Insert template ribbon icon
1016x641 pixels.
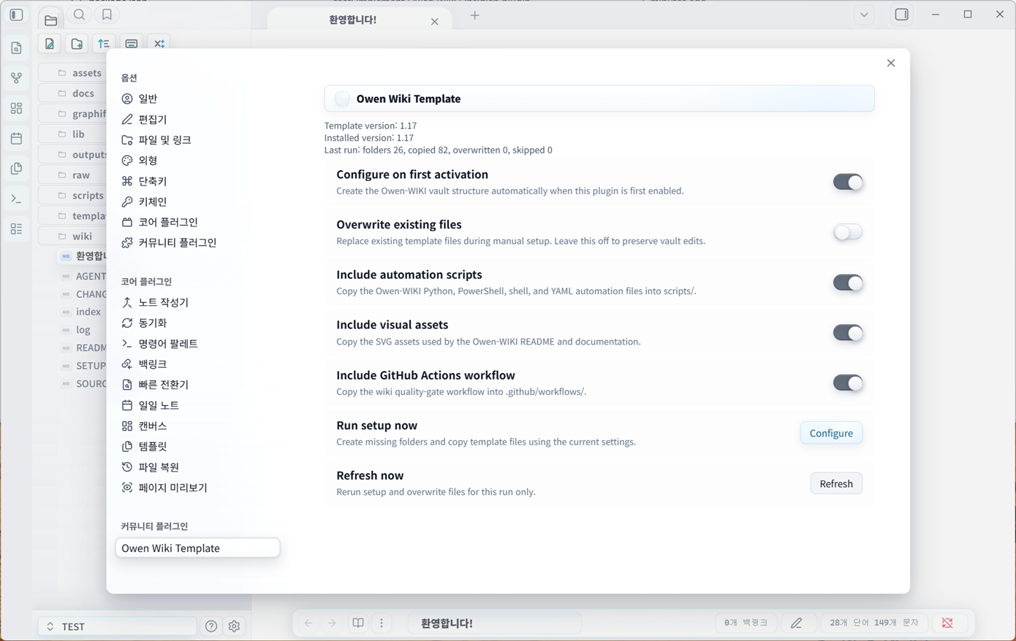tap(16, 169)
